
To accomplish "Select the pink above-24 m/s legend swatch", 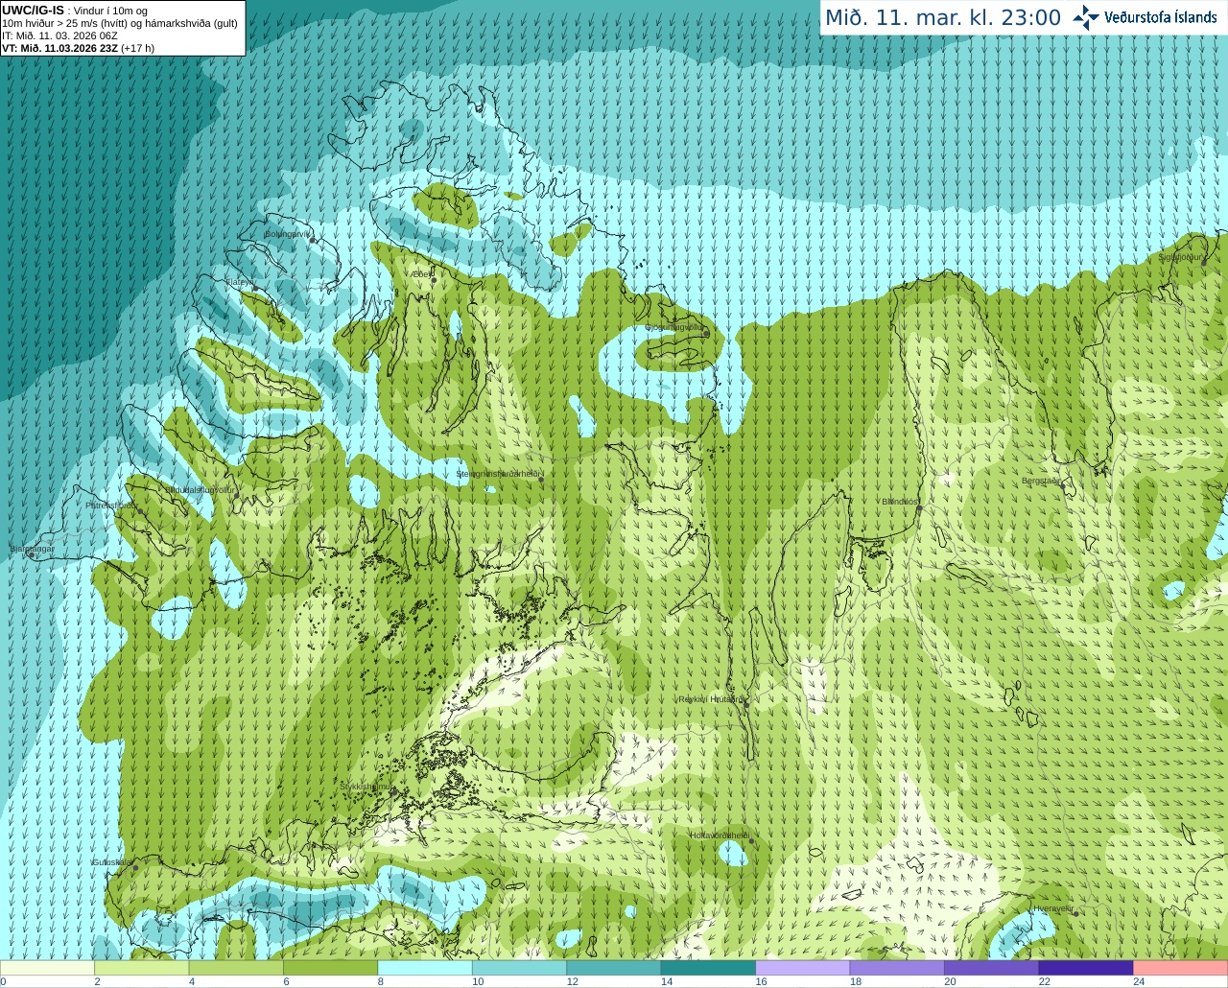I will 1181,968.
